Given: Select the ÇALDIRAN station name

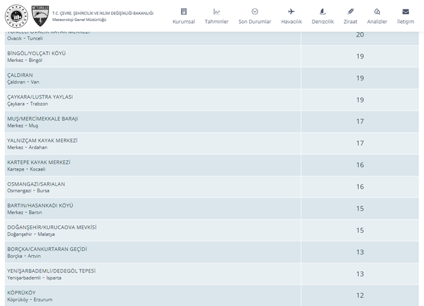Looking at the screenshot, I should click(x=20, y=75).
